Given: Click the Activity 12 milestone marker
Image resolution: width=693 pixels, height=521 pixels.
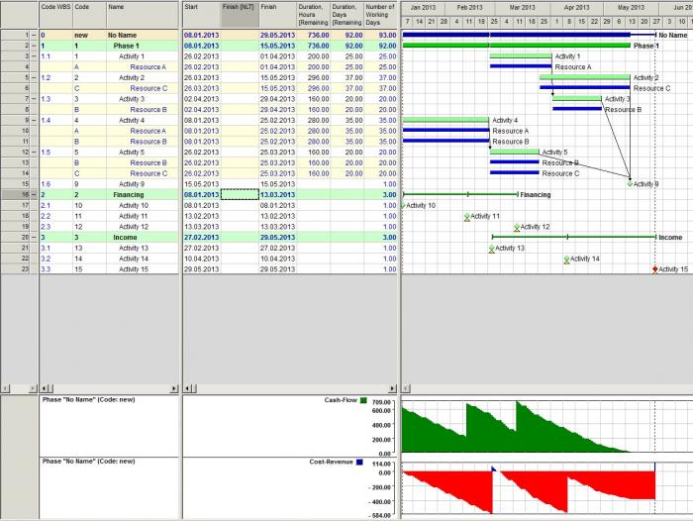Looking at the screenshot, I should pos(517,228).
